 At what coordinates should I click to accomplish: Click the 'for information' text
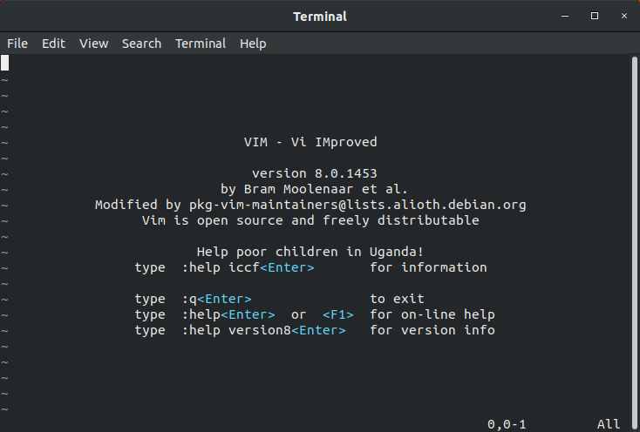pyautogui.click(x=428, y=267)
